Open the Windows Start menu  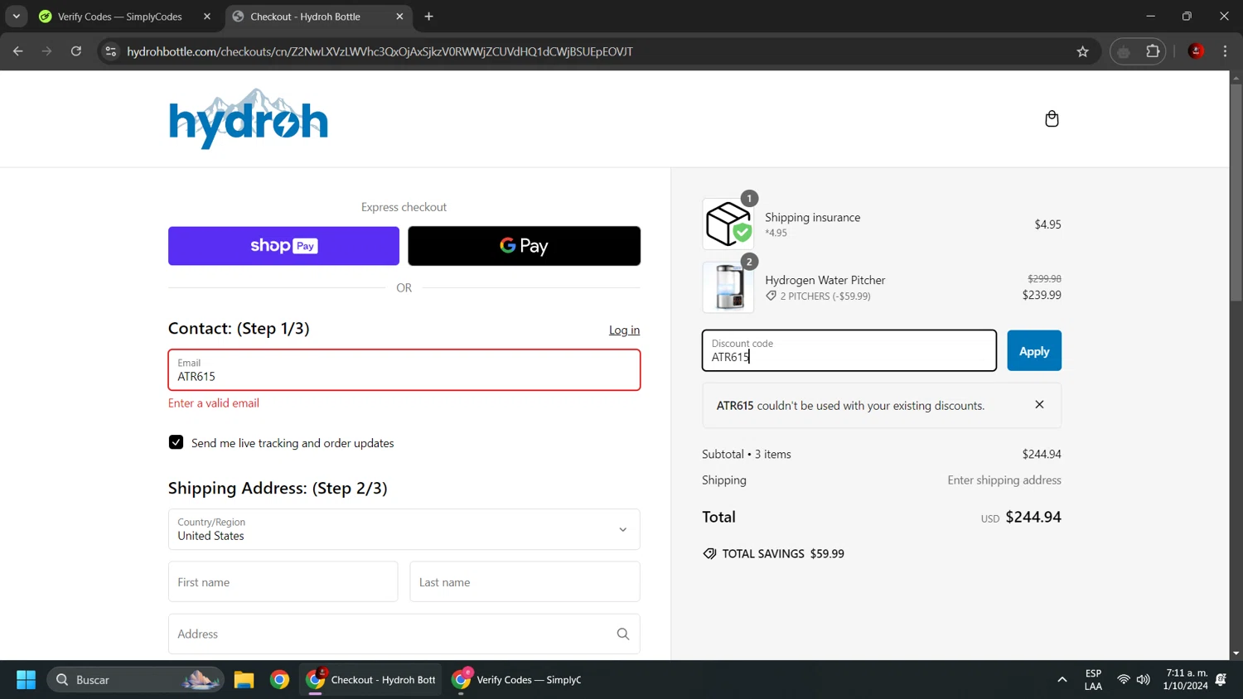click(26, 680)
